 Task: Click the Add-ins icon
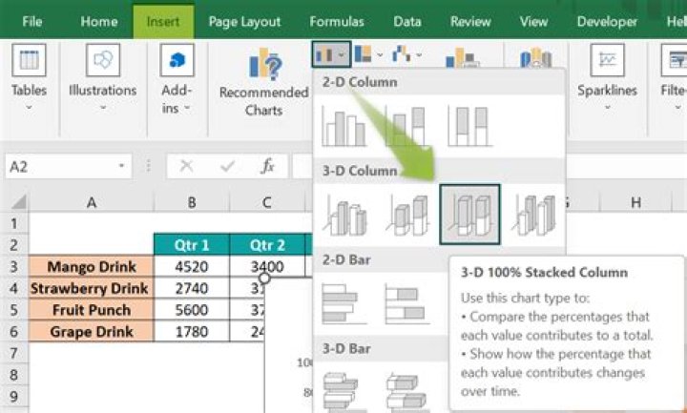177,60
